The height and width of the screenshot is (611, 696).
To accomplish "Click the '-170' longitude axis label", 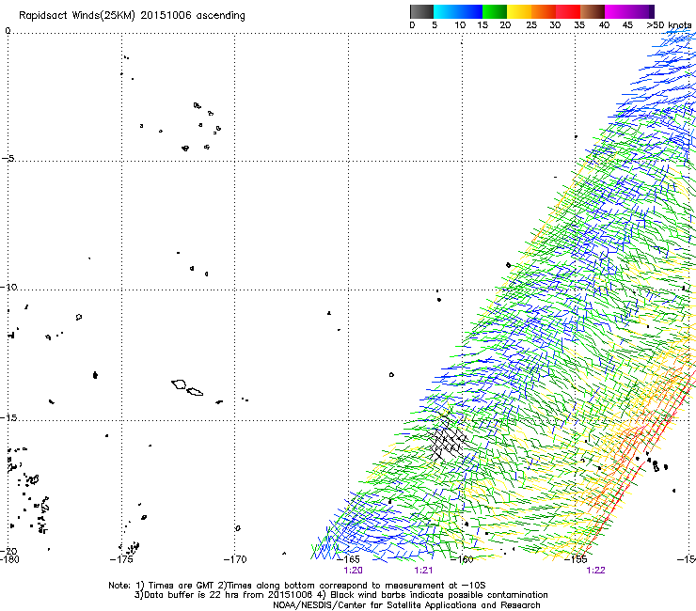I will tap(235, 559).
